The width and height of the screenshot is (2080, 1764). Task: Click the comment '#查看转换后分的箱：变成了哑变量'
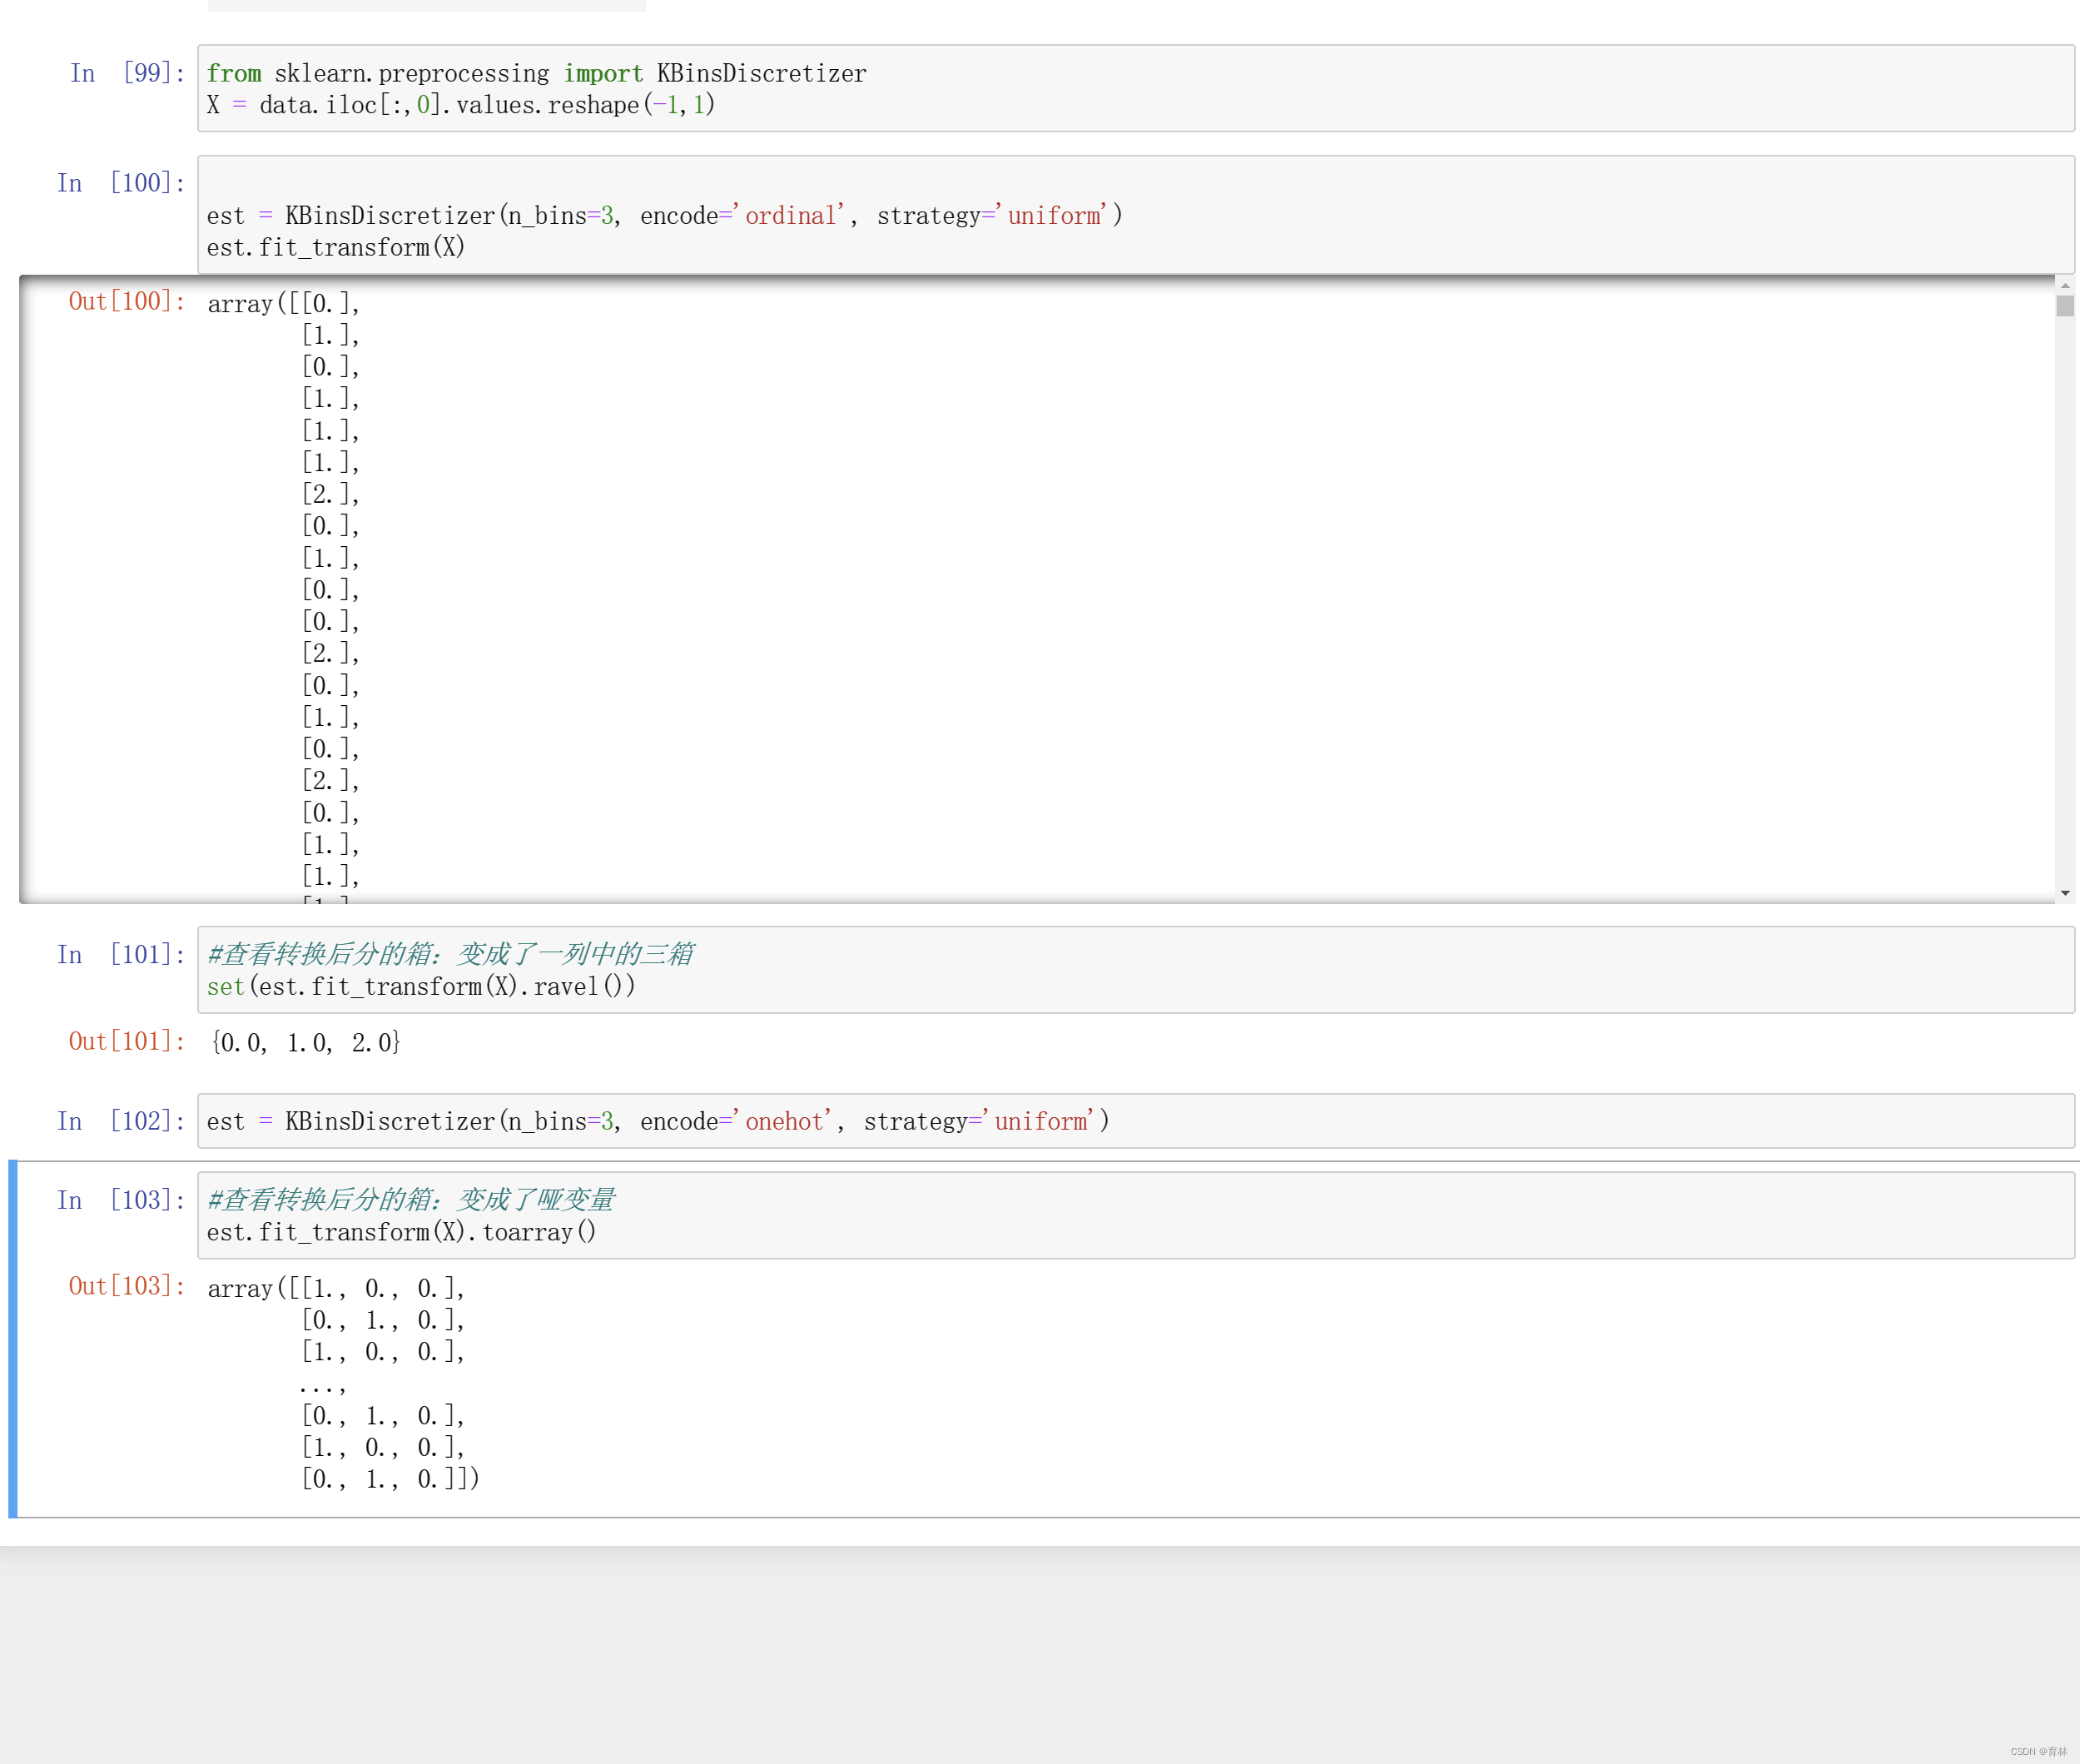[x=411, y=1200]
